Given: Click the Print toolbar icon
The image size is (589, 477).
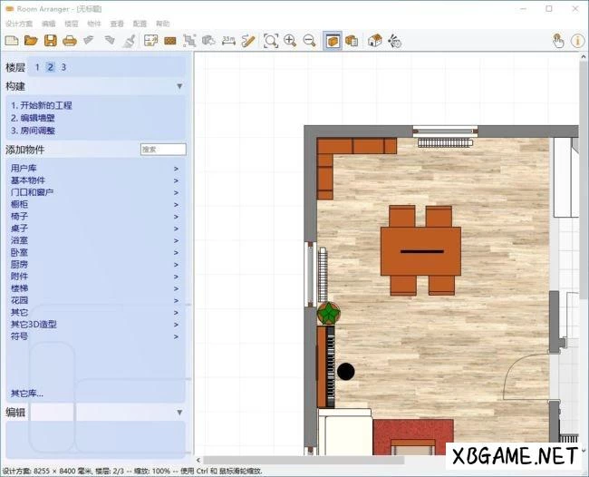Looking at the screenshot, I should [x=70, y=41].
